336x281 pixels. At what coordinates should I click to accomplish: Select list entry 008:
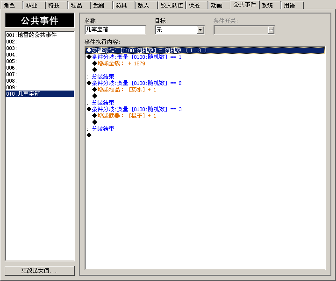(40, 81)
